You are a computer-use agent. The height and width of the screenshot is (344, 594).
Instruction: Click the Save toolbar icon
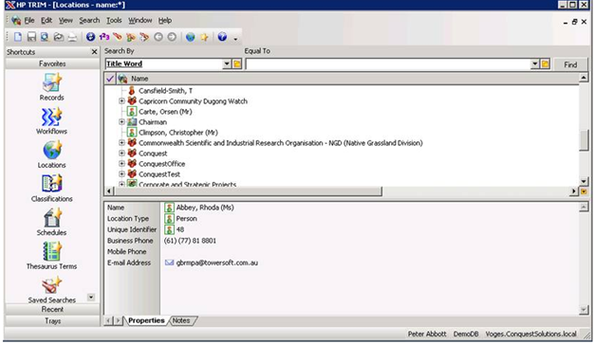(31, 37)
